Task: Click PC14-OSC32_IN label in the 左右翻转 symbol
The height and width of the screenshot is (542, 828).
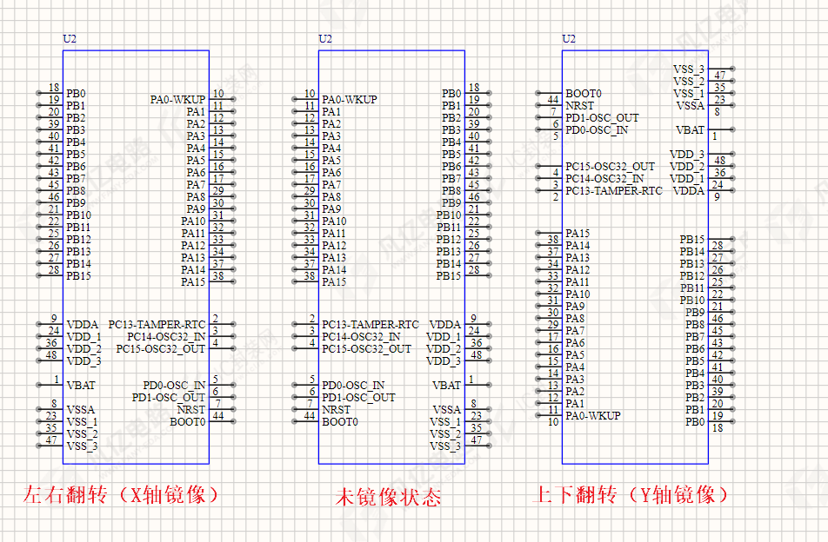Action: tap(166, 337)
